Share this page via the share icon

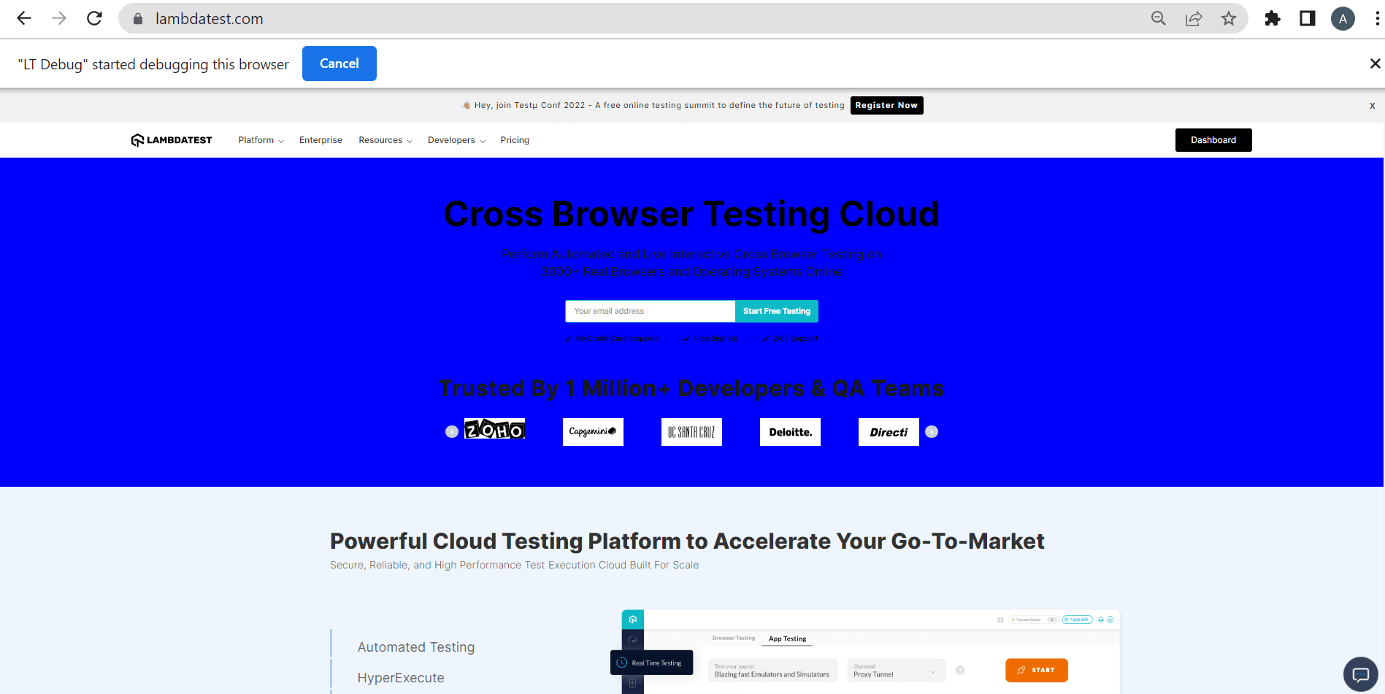pos(1194,18)
